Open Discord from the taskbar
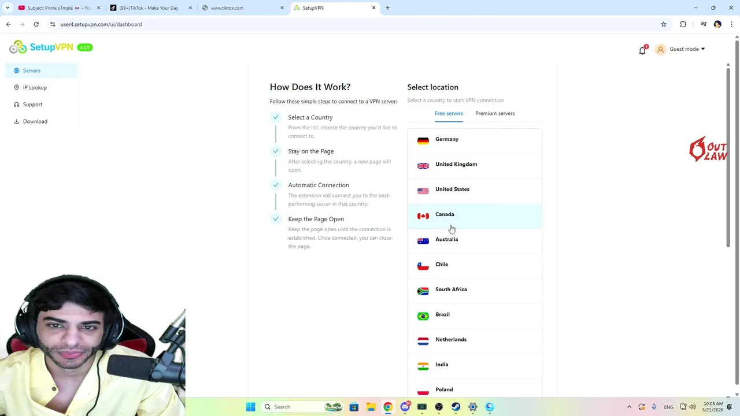The height and width of the screenshot is (416, 740). [405, 407]
